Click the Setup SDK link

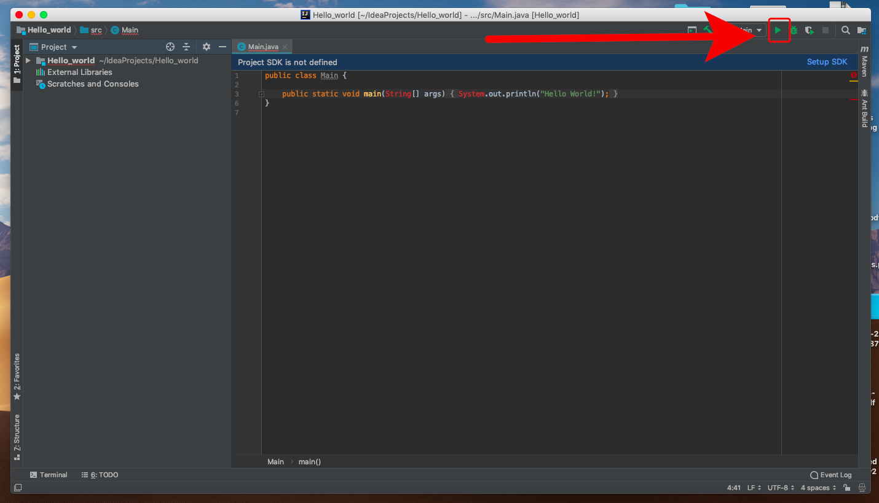pyautogui.click(x=827, y=62)
